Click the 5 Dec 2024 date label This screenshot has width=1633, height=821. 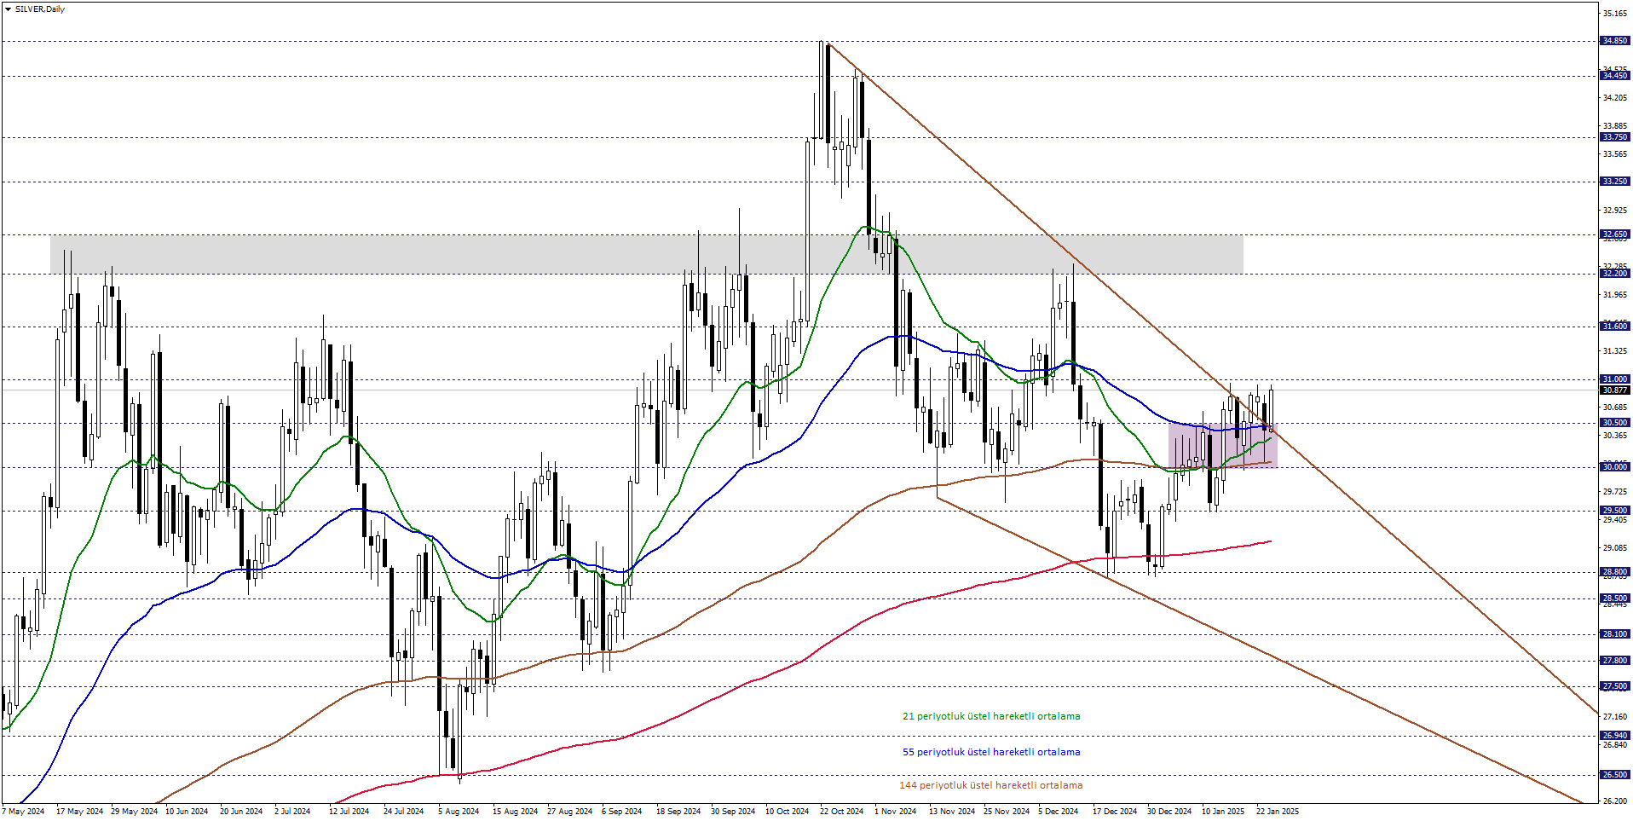point(1058,812)
